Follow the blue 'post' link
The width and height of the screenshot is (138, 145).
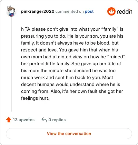[x=89, y=11]
